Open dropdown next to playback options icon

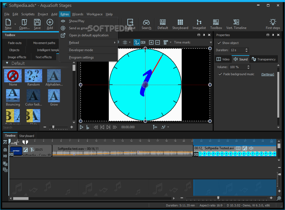click(168, 127)
